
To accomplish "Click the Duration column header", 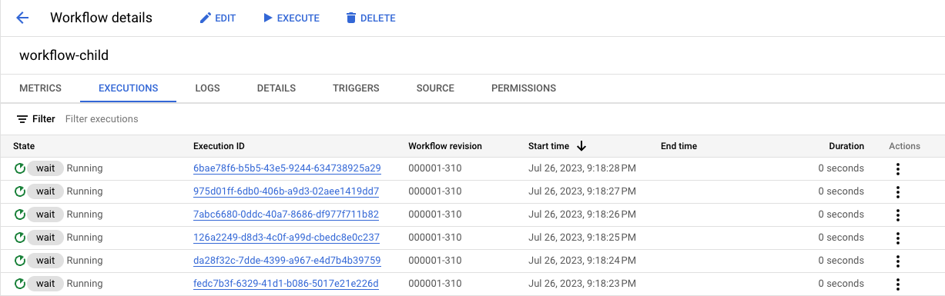I will (846, 146).
